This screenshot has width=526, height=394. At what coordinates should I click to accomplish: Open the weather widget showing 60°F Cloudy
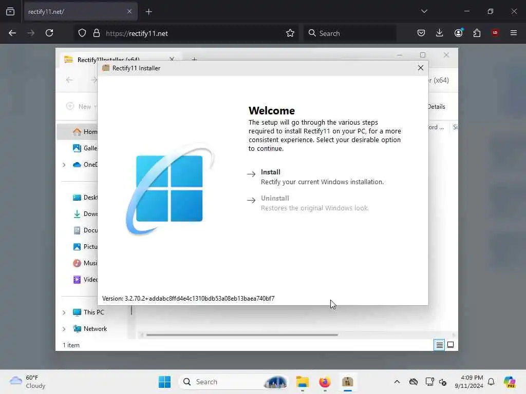(x=28, y=382)
